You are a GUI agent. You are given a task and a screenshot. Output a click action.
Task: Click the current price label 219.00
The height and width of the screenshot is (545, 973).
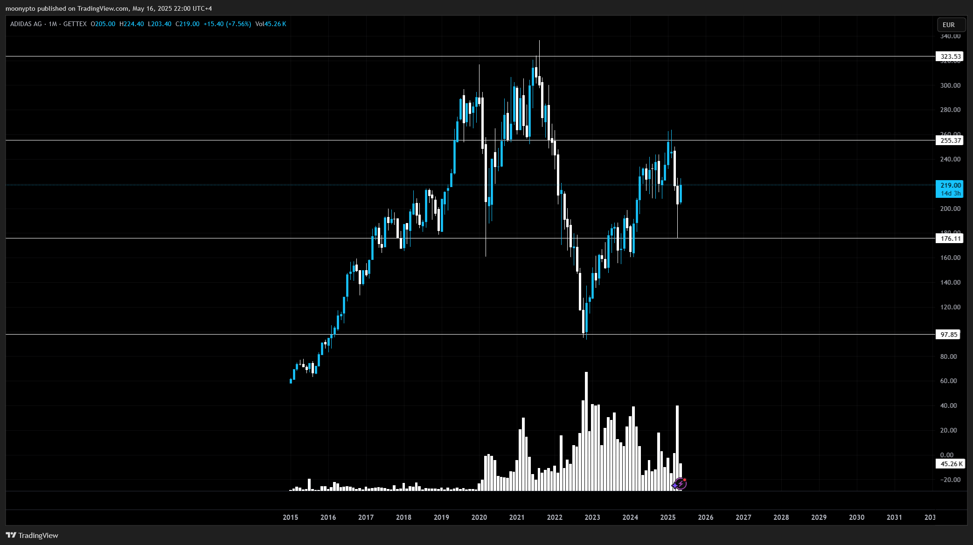(x=950, y=185)
